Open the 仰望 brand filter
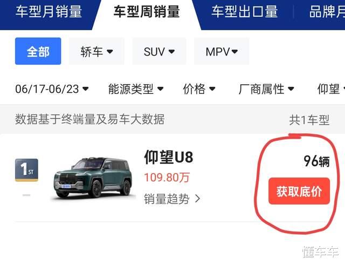The image size is (345, 266). tap(331, 89)
